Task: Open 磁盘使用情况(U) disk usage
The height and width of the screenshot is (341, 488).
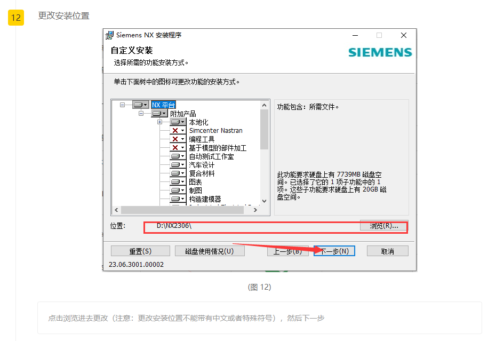Action: pos(210,251)
